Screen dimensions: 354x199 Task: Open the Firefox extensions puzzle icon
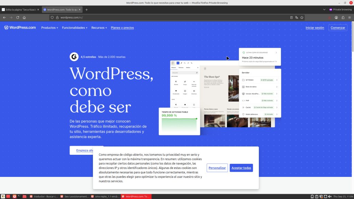[343, 17]
